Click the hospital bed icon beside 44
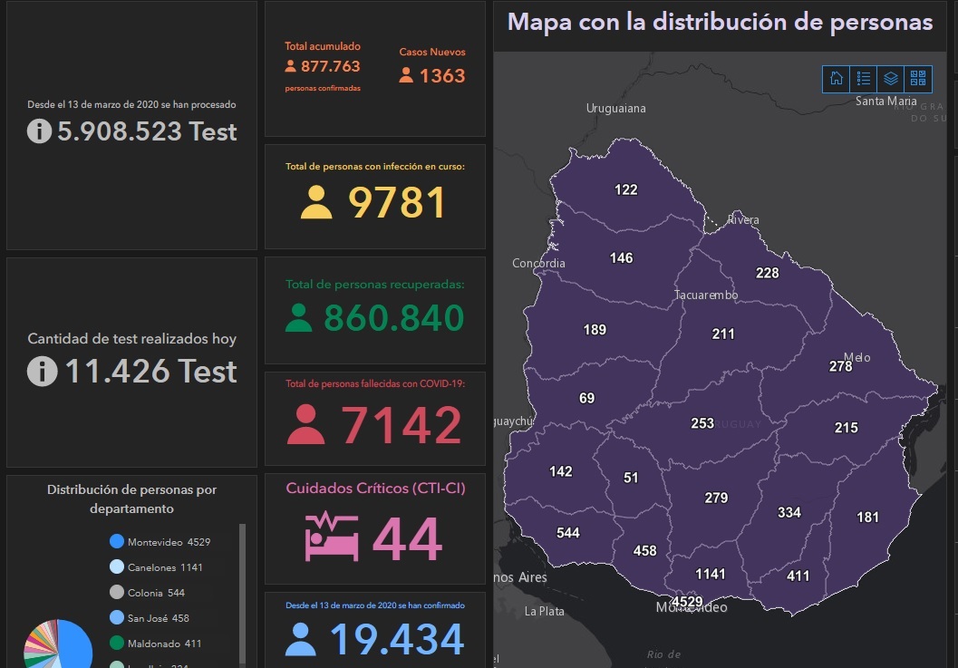This screenshot has width=958, height=668. 331,537
